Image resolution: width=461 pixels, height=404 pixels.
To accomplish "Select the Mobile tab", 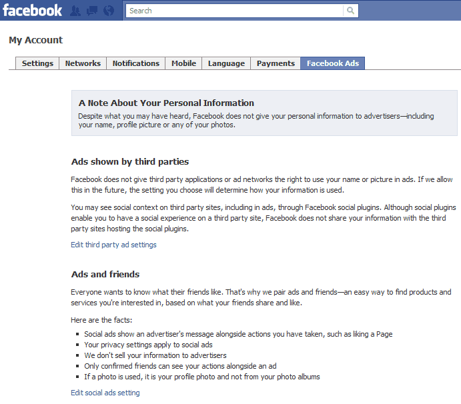I will click(183, 63).
